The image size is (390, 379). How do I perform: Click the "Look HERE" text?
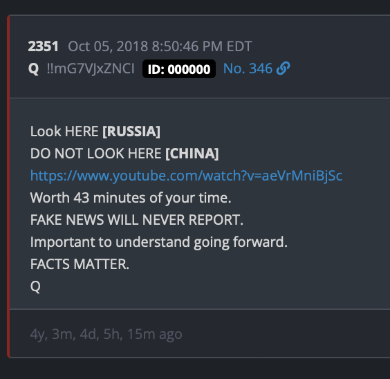[x=64, y=131]
